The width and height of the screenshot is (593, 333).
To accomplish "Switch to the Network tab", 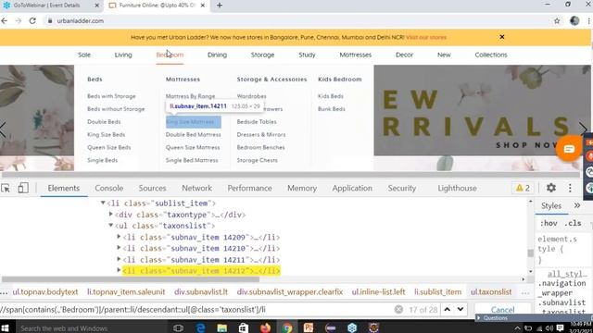I will click(x=196, y=188).
